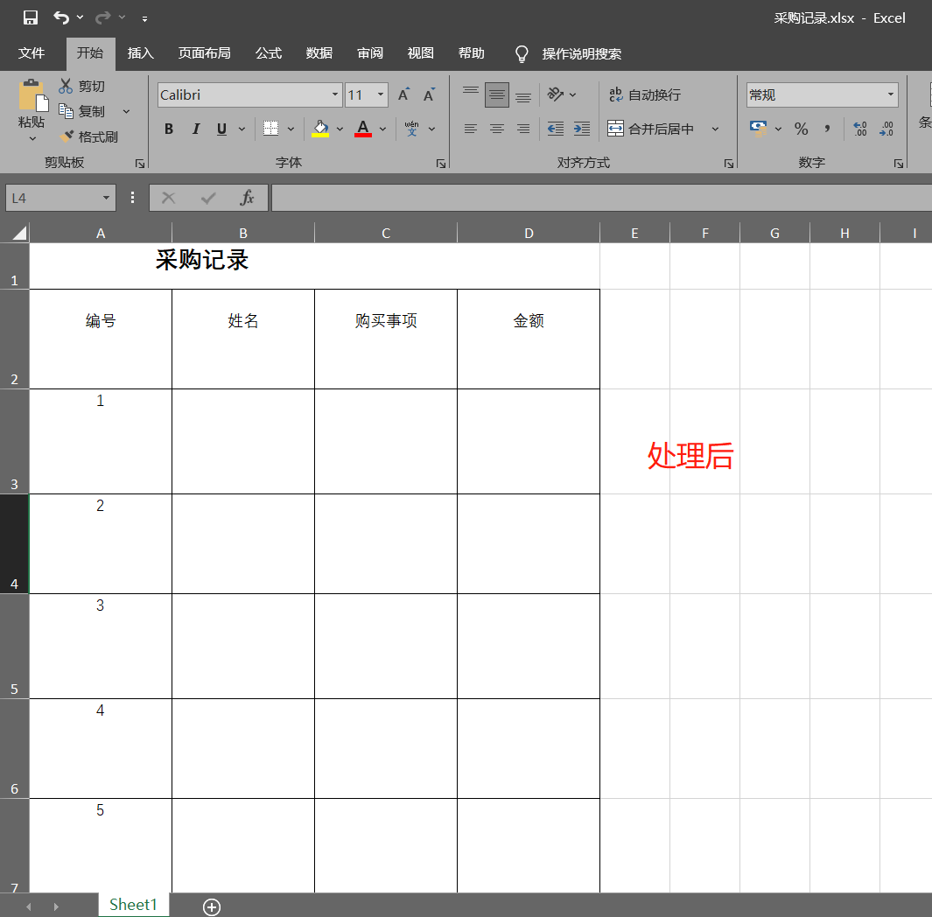Open the fill color dropdown arrow

click(x=340, y=129)
